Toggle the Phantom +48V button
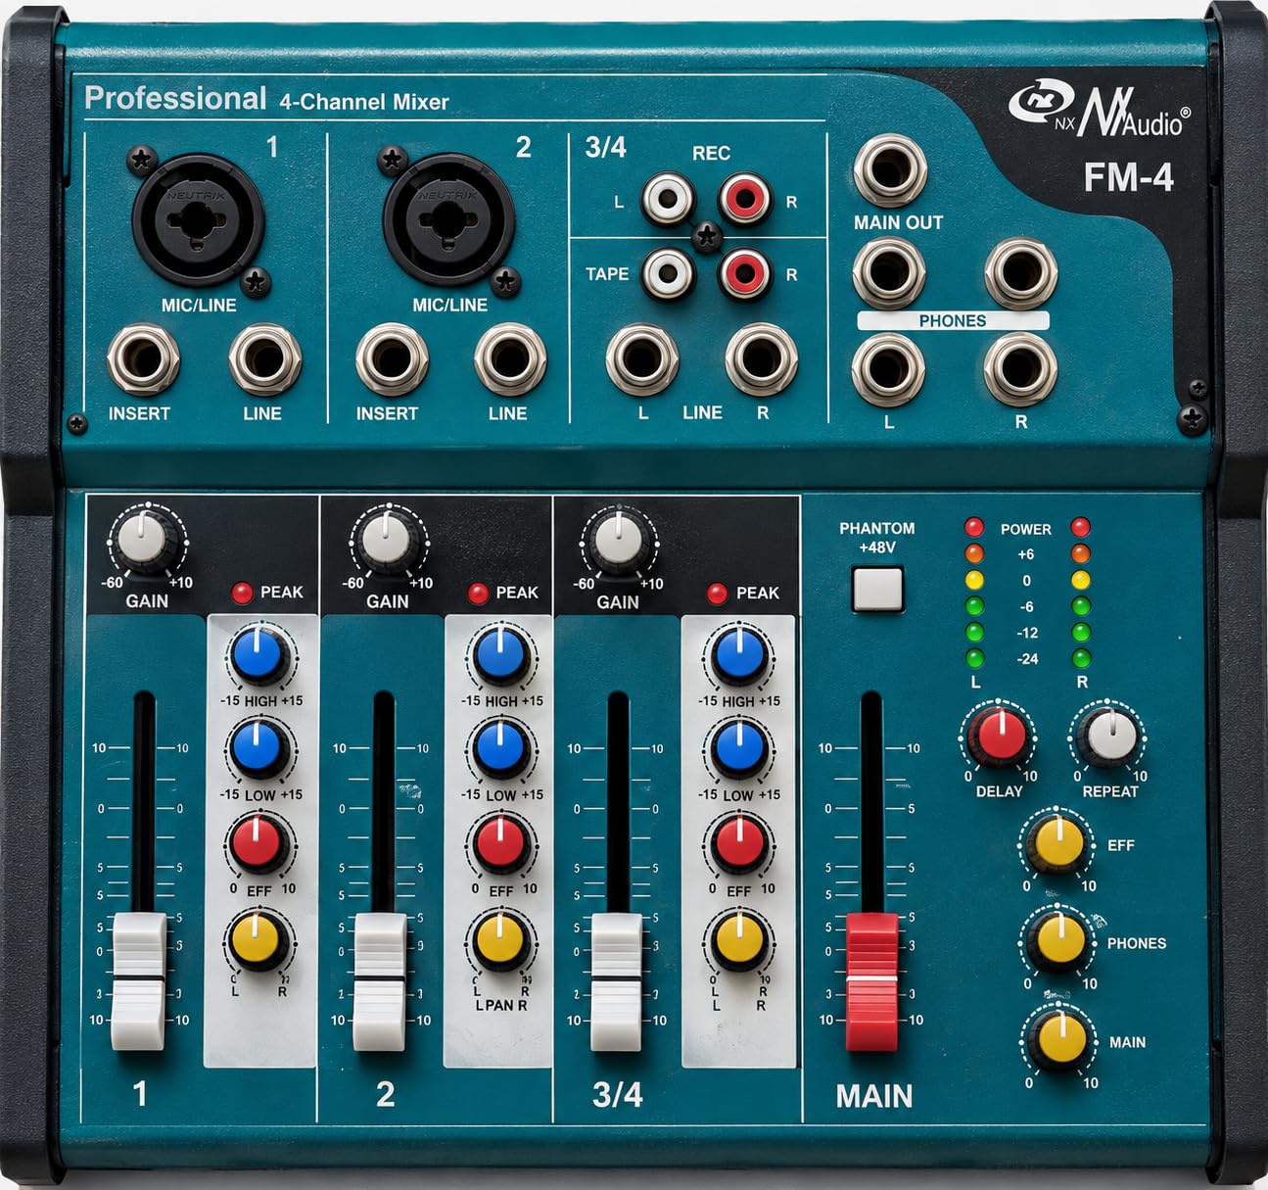The height and width of the screenshot is (1190, 1268). (x=877, y=590)
